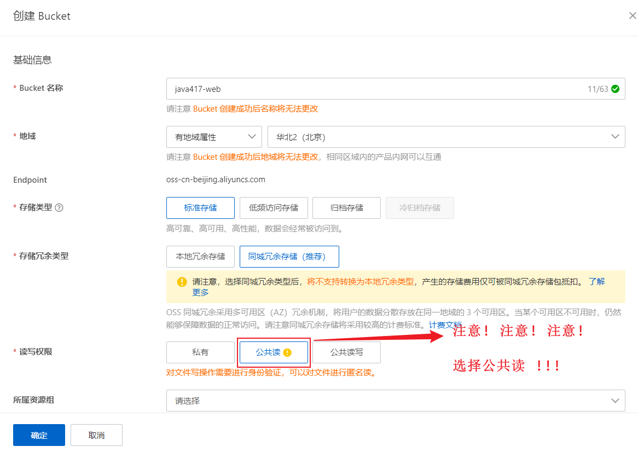The width and height of the screenshot is (638, 452).
Task: Click the 基础信息 section heading
Action: tap(32, 60)
